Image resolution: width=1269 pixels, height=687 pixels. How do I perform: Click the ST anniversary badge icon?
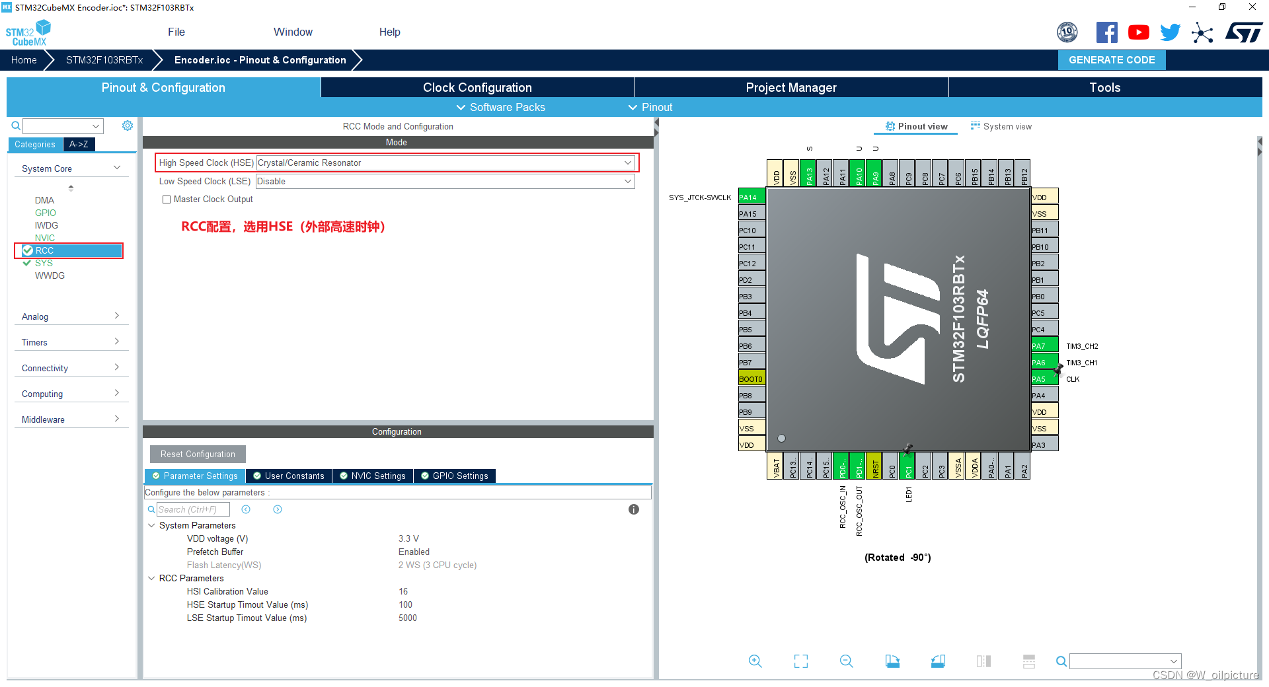point(1067,32)
